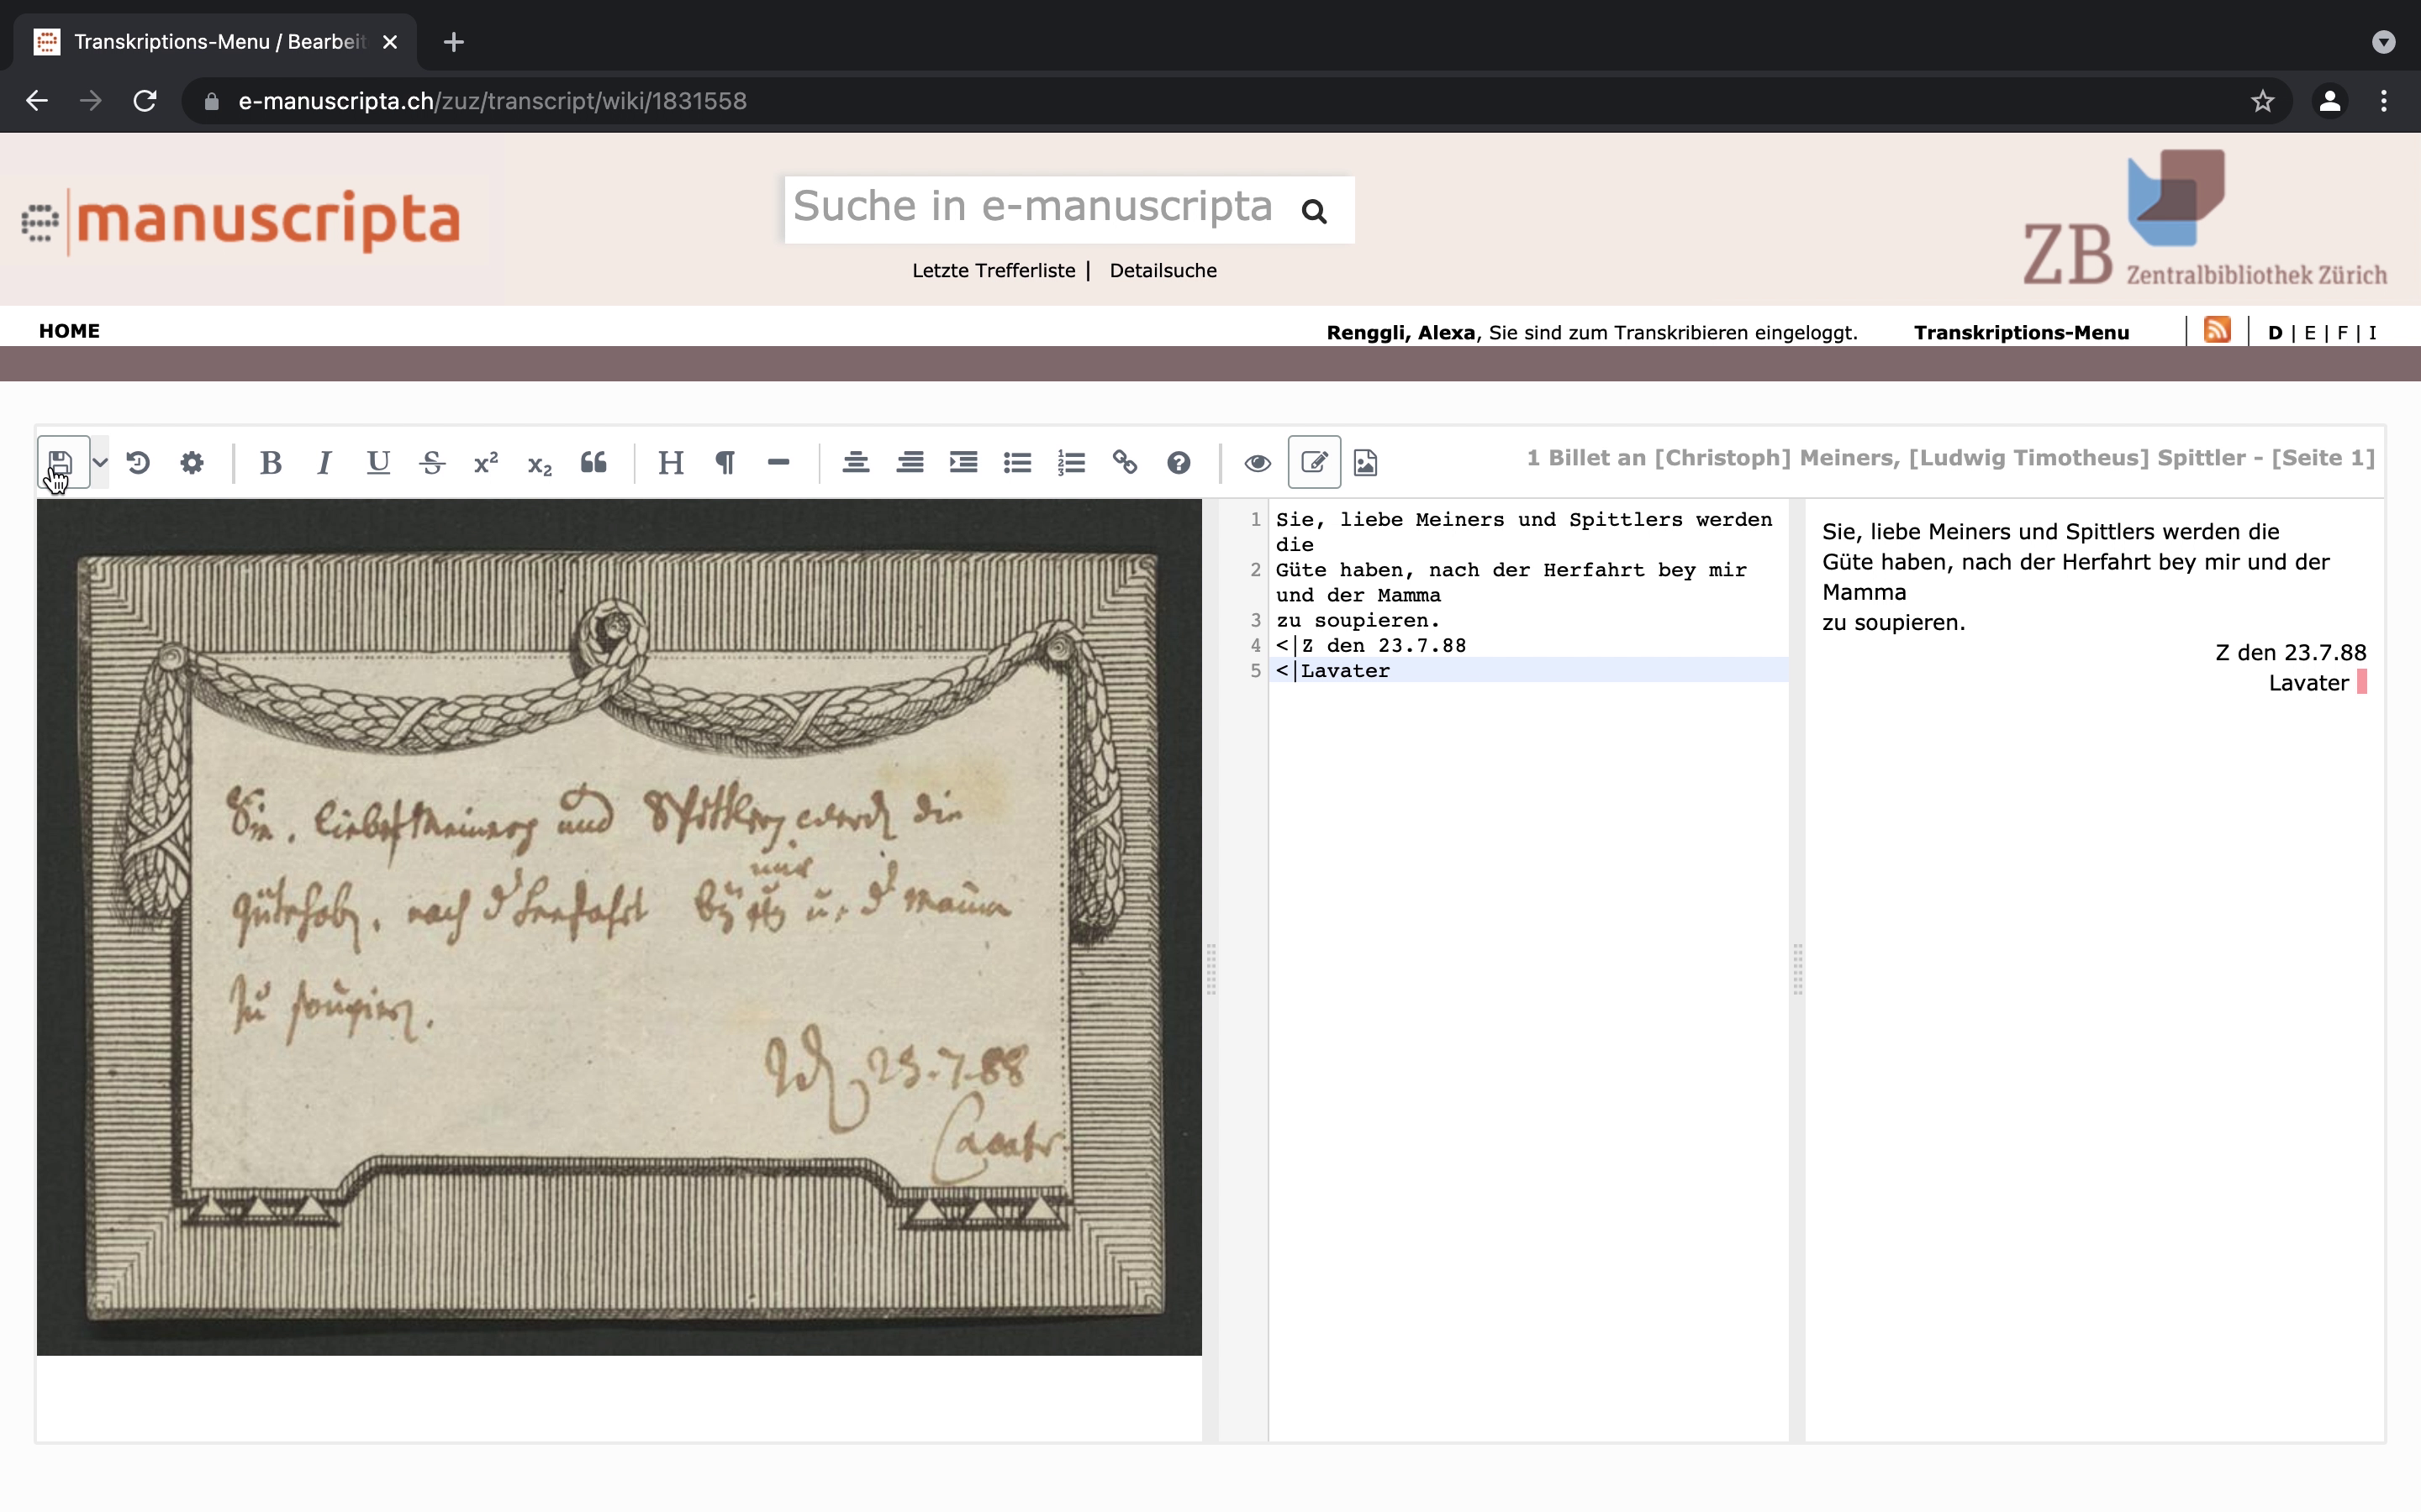Apply superscript formatting
Viewport: 2421px width, 1512px height.
[486, 462]
